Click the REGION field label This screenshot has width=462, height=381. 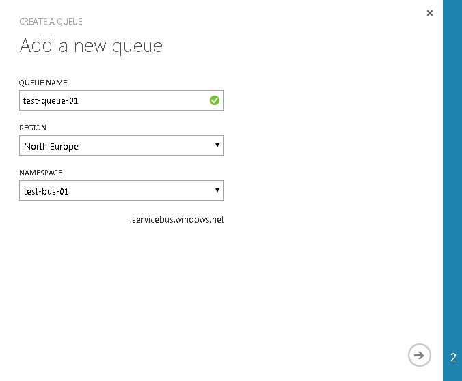pyautogui.click(x=33, y=128)
